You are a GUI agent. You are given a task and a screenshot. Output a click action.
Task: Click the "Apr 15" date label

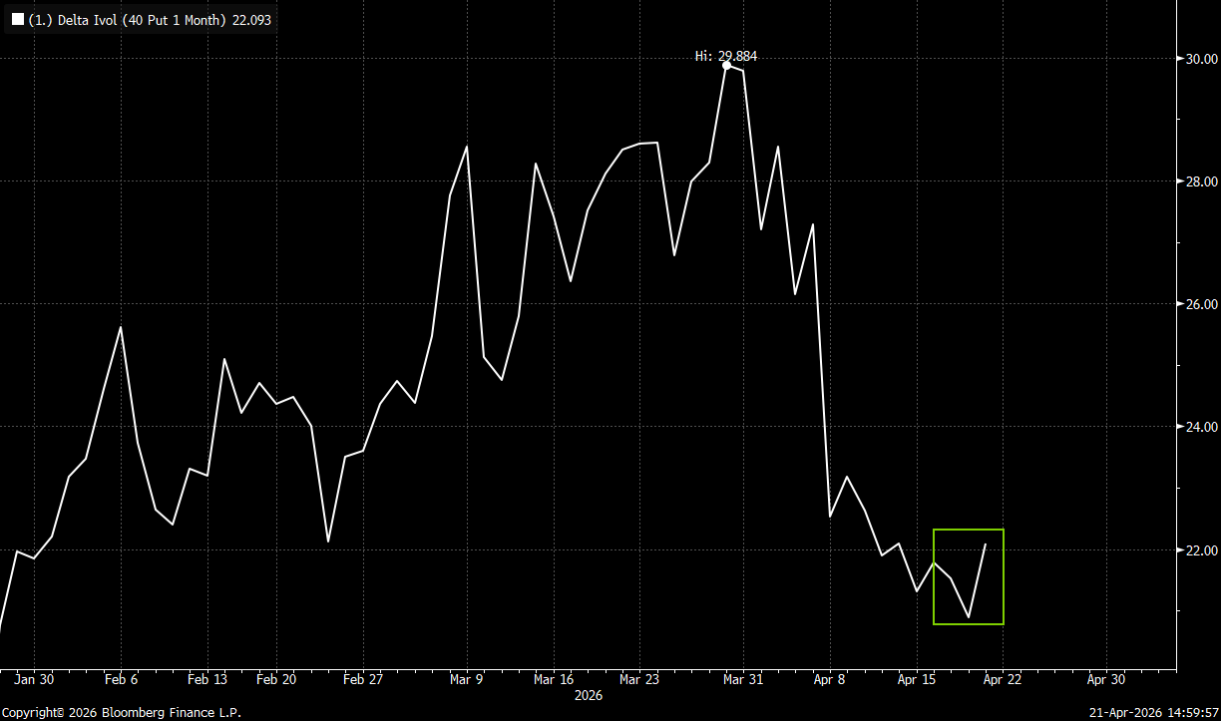point(916,679)
